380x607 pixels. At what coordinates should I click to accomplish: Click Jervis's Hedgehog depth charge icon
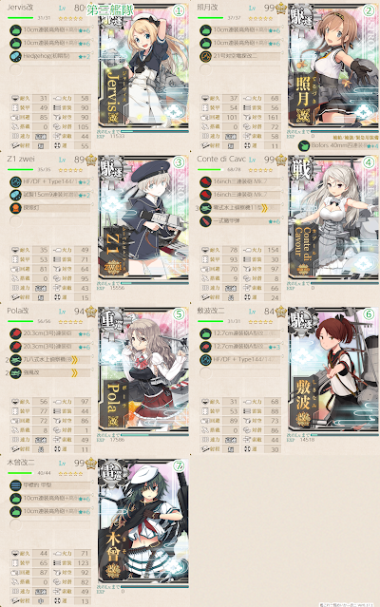(x=15, y=56)
